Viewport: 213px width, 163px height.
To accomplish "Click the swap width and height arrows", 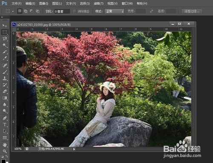I will click(x=152, y=11).
